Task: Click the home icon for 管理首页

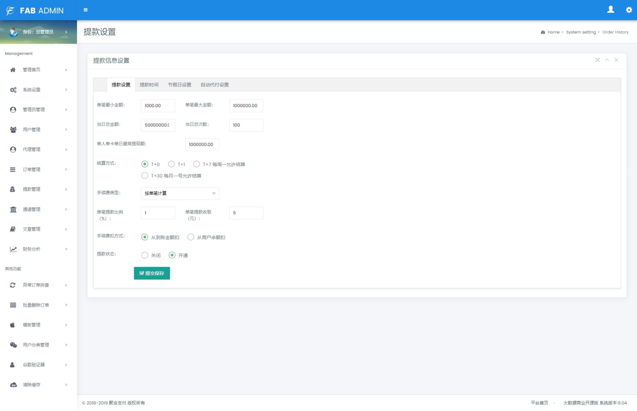Action: pyautogui.click(x=13, y=70)
